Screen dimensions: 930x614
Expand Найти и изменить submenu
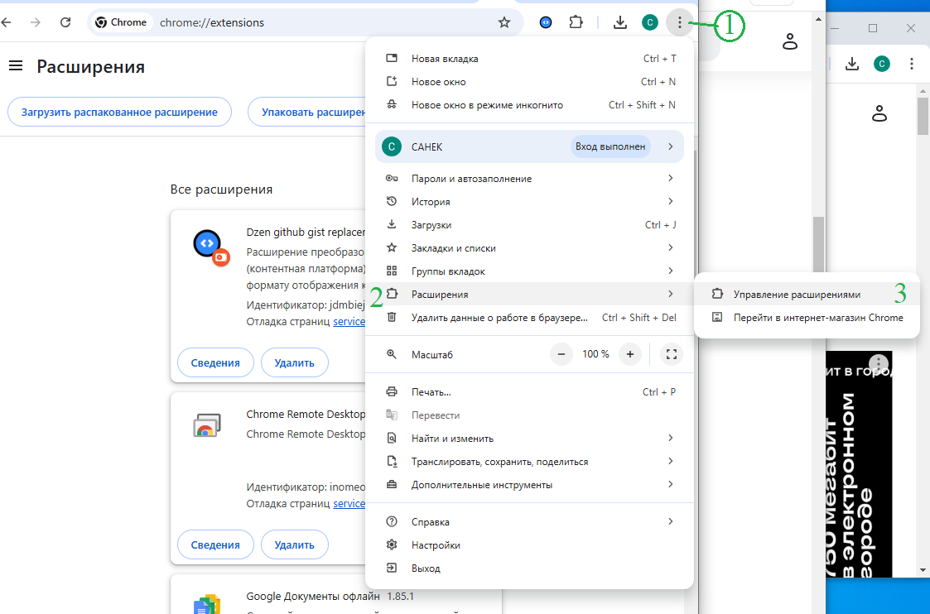530,439
